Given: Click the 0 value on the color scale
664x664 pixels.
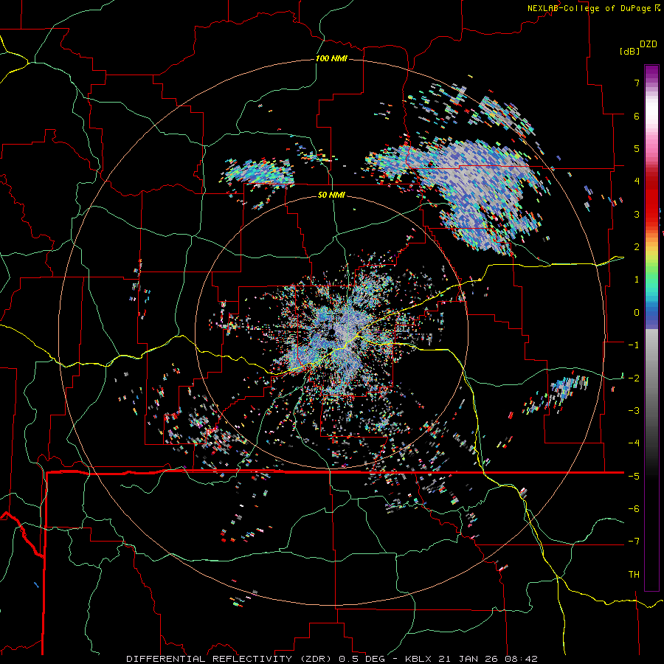Looking at the screenshot, I should [x=637, y=313].
